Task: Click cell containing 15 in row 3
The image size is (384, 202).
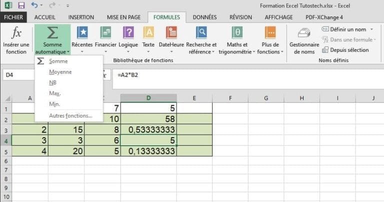Action: click(66, 130)
